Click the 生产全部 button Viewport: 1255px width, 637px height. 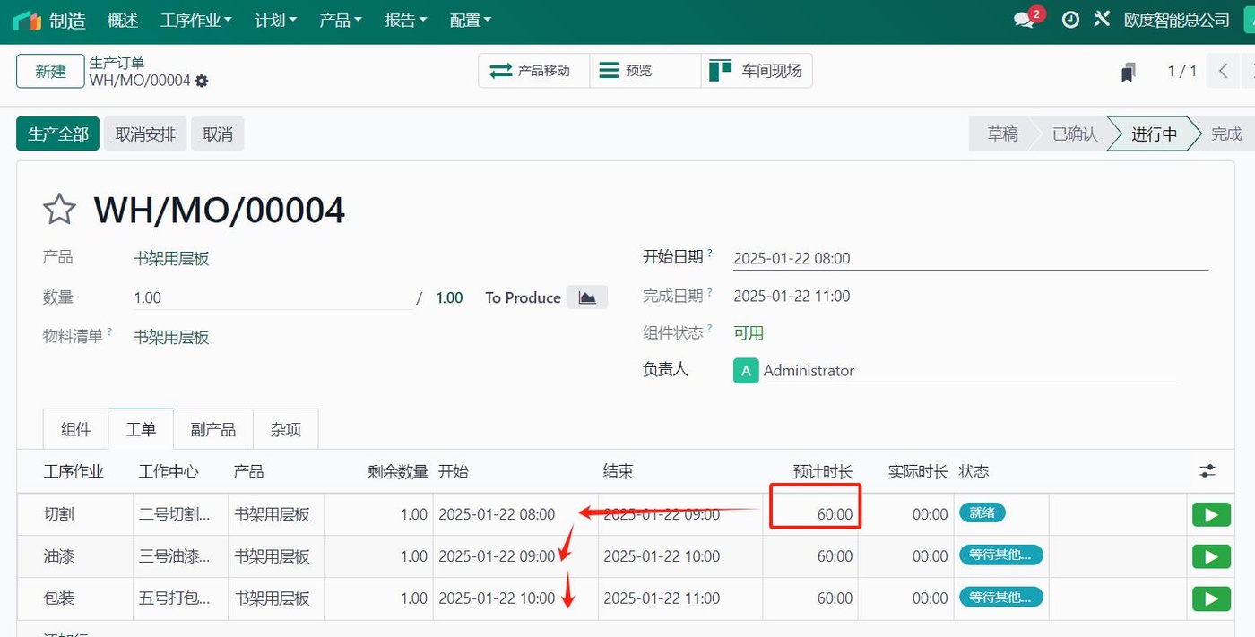pos(56,133)
